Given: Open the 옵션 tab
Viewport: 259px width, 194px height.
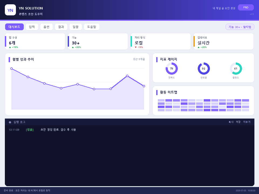Looking at the screenshot, I should coord(46,27).
